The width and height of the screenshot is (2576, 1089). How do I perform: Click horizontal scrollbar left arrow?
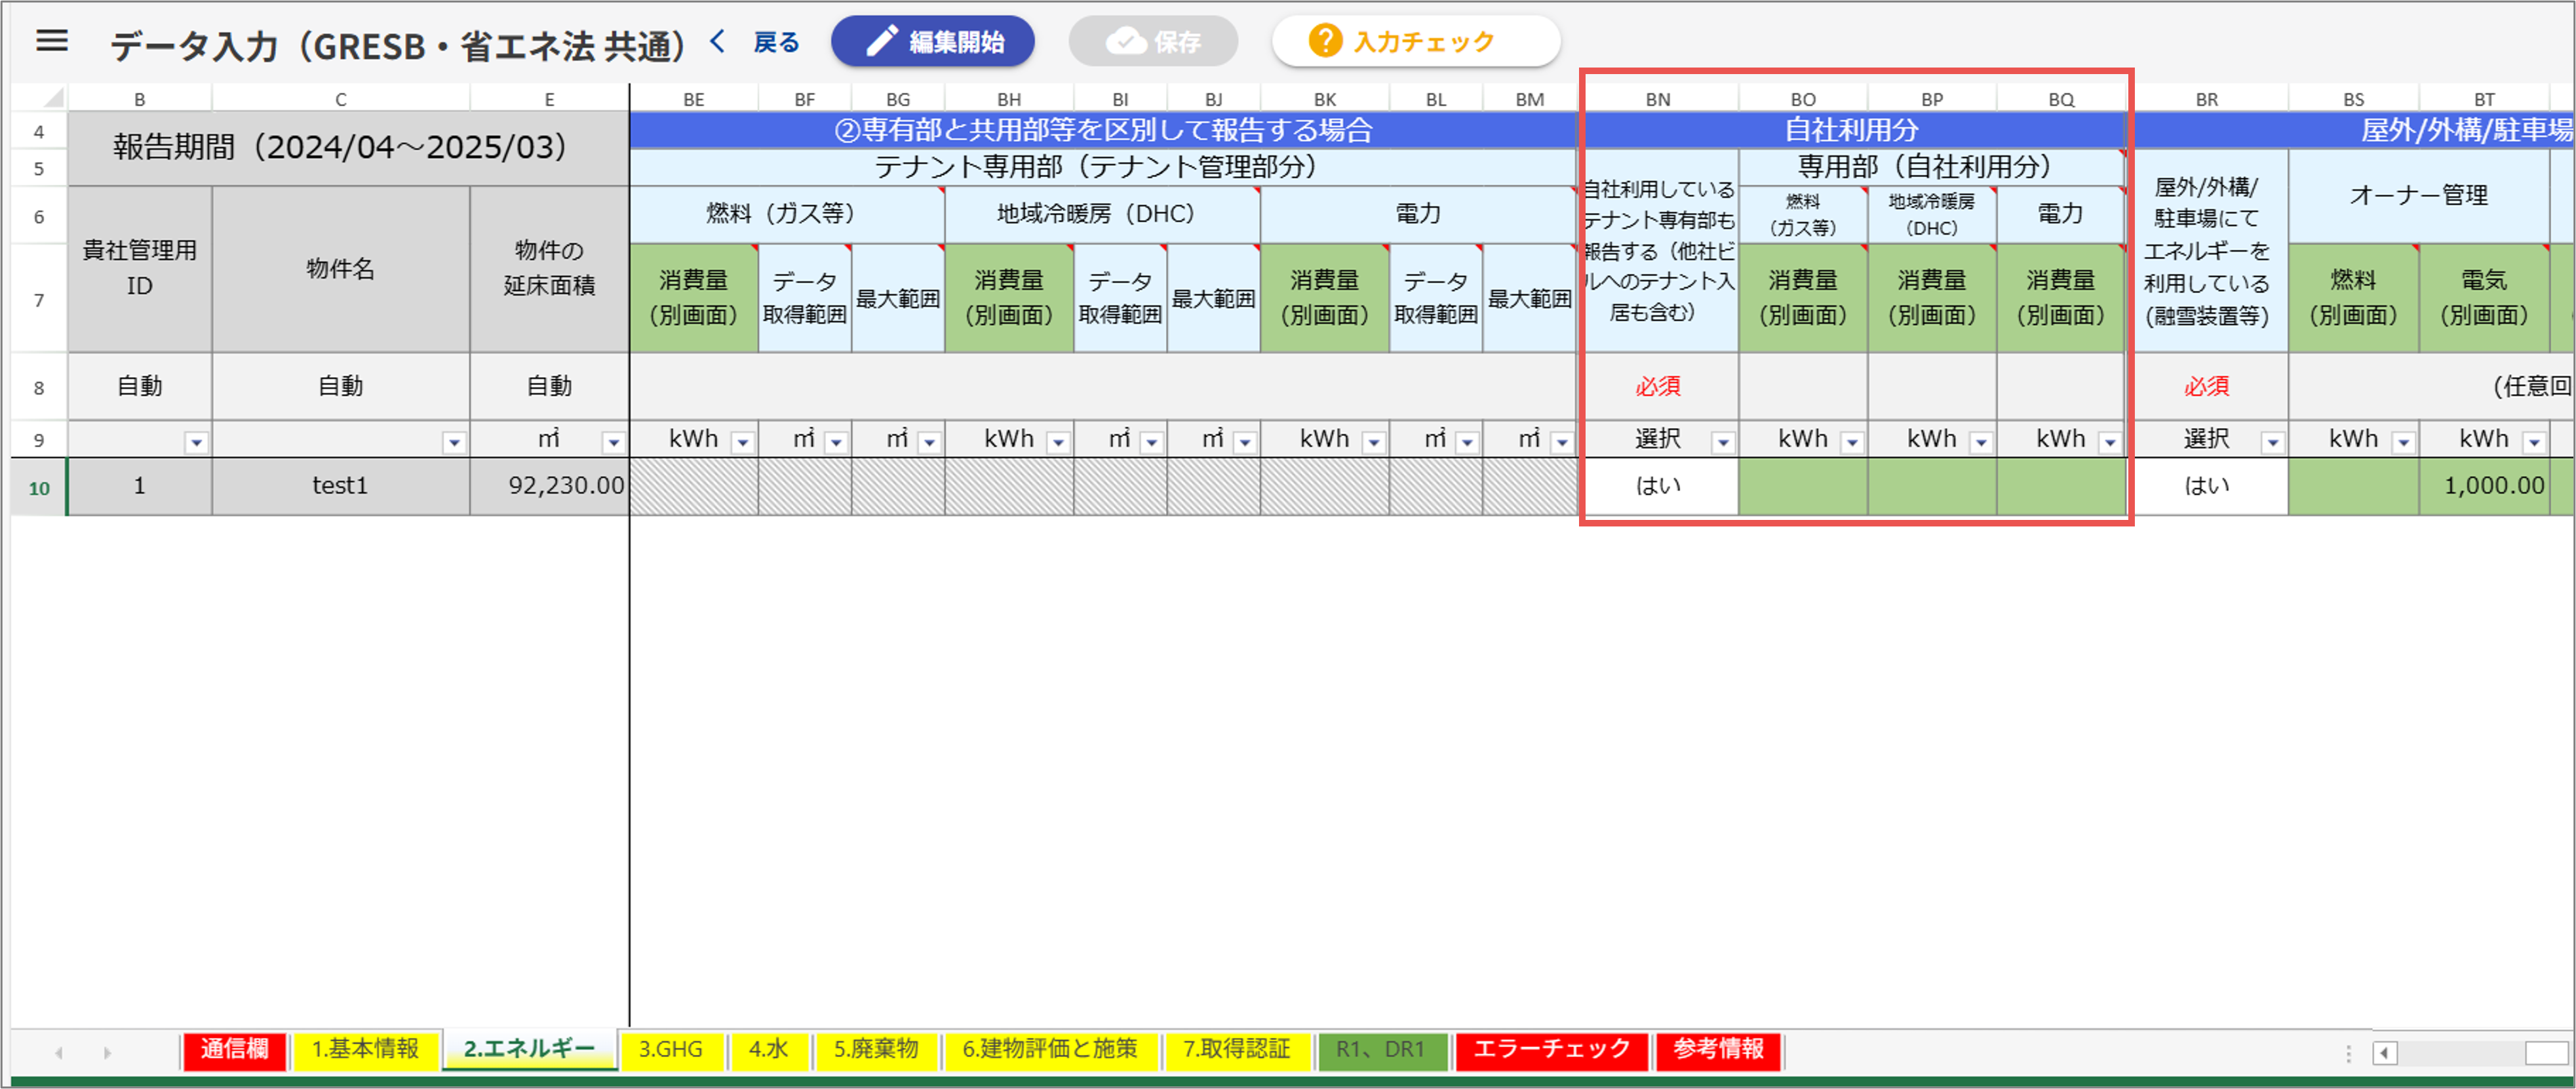(2385, 1053)
